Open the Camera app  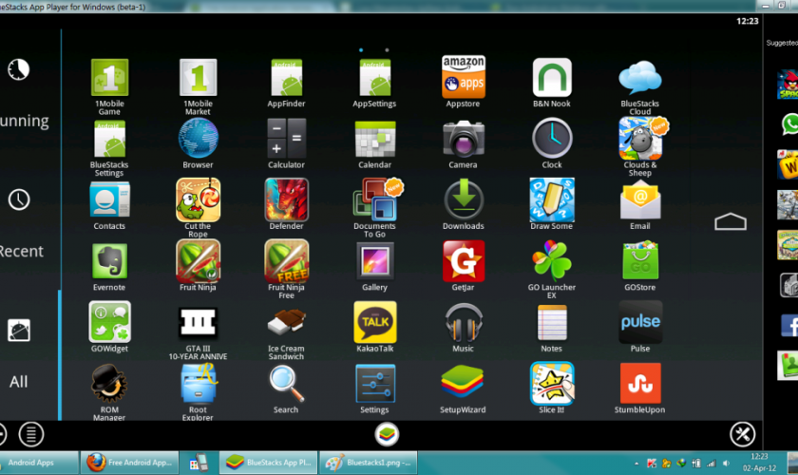(x=463, y=140)
